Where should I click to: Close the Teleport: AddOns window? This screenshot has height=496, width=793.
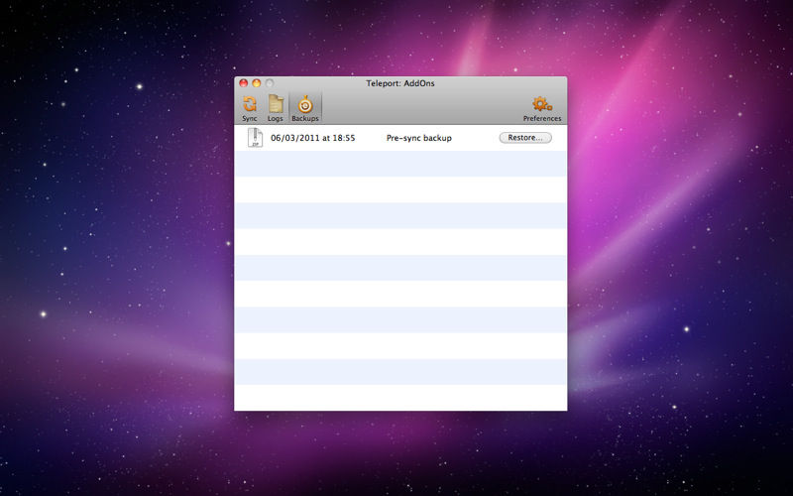click(x=243, y=83)
